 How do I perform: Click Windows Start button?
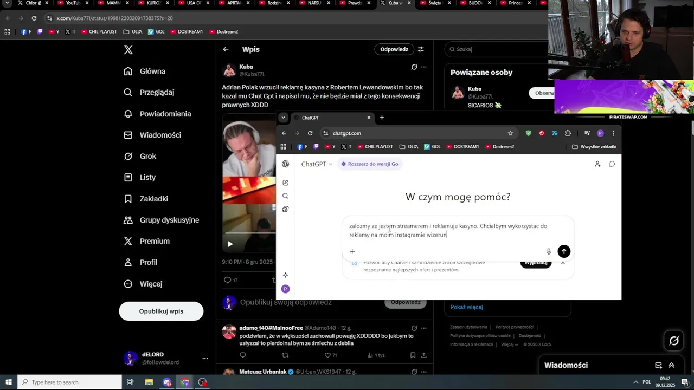9,382
